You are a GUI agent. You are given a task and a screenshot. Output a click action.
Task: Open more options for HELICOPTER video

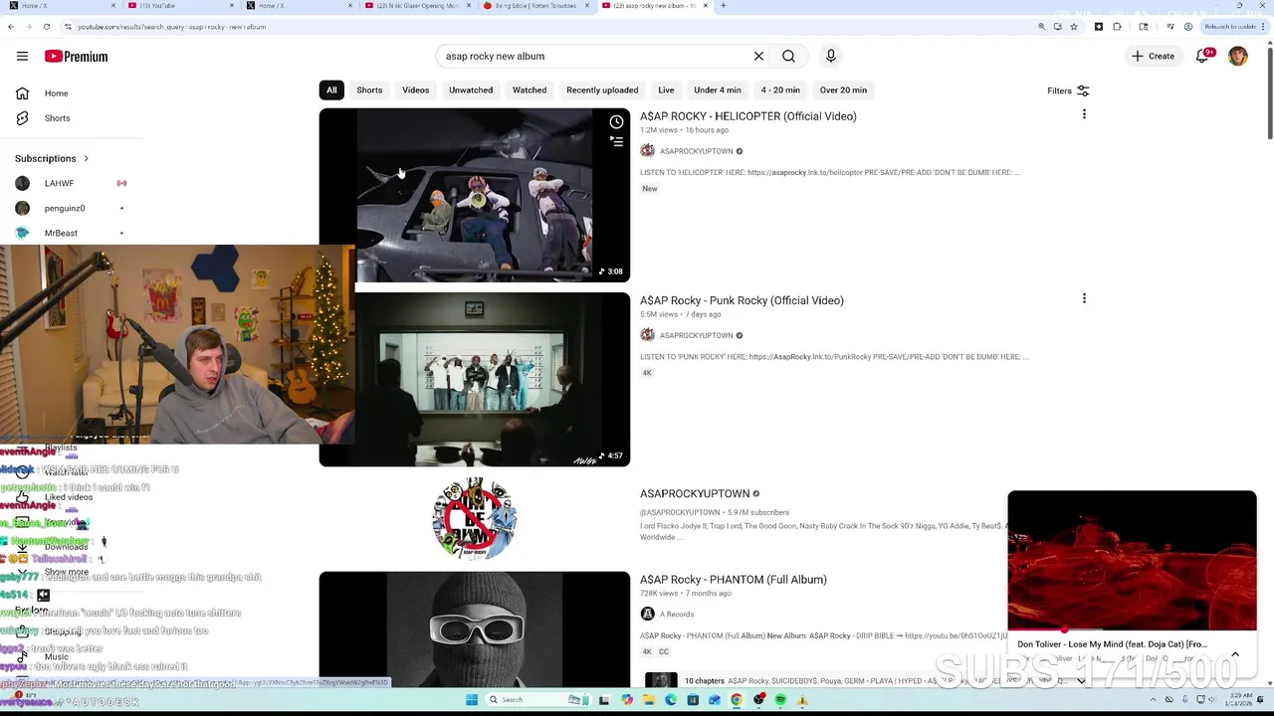click(x=1084, y=114)
